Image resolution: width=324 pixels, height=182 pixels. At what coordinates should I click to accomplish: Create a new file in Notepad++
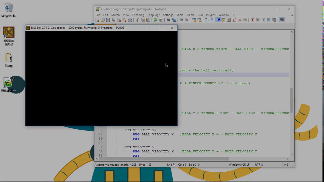click(x=97, y=20)
